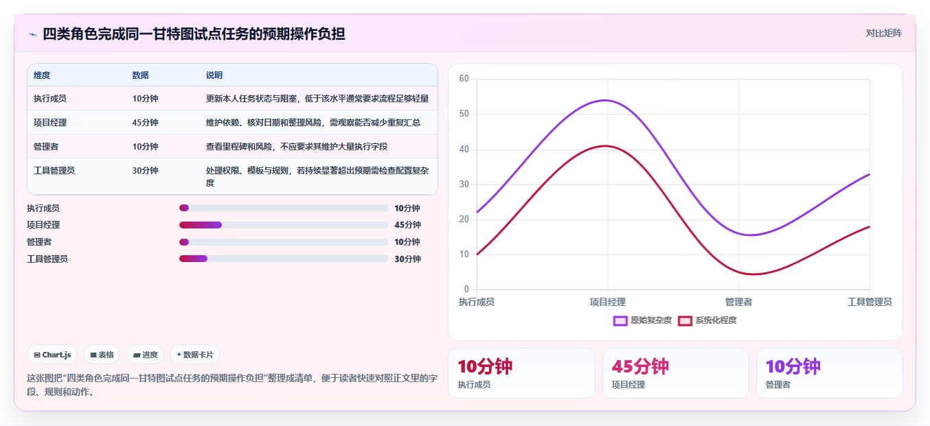Click the 执行成员 x-axis label on chart
Screen dimensions: 930x426
pyautogui.click(x=477, y=302)
